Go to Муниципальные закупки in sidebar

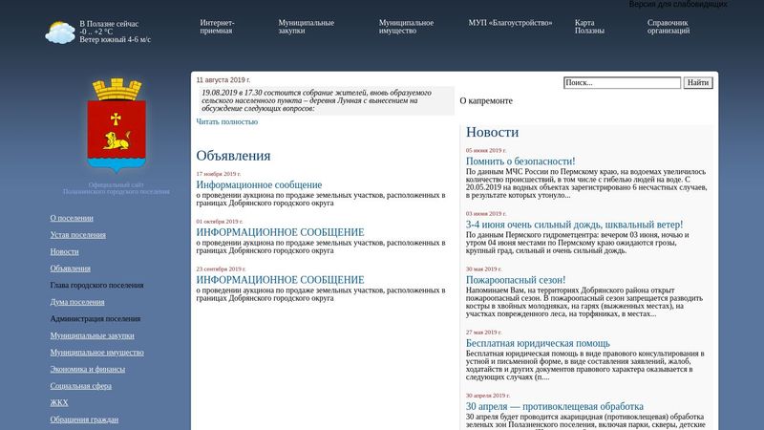pyautogui.click(x=92, y=335)
